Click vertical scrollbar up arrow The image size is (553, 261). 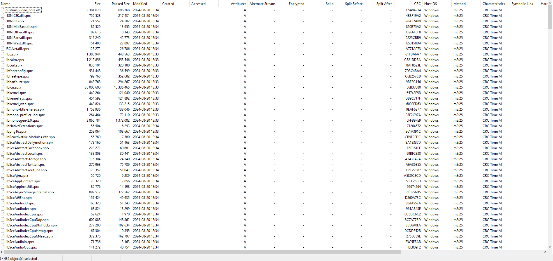tap(550, 3)
